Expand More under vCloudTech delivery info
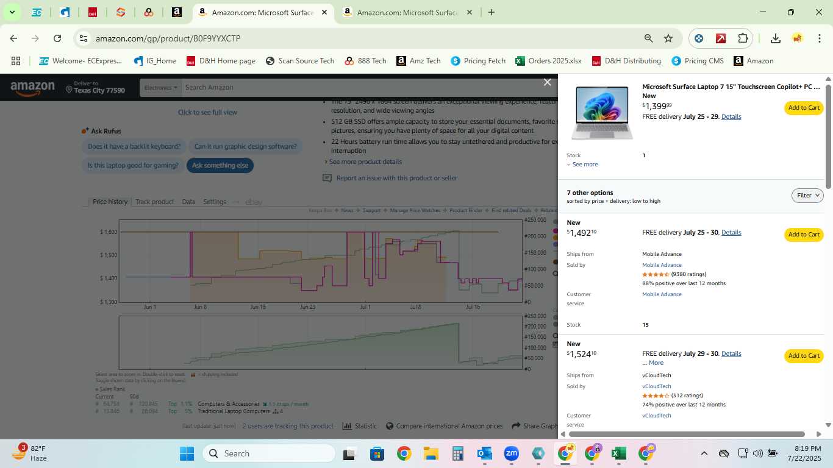Image resolution: width=833 pixels, height=468 pixels. tap(656, 363)
